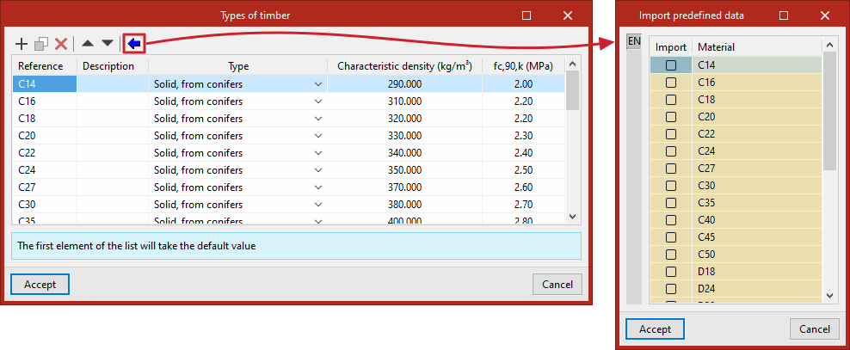Open Type dropdown for C18 row
This screenshot has height=350, width=850.
tap(318, 119)
